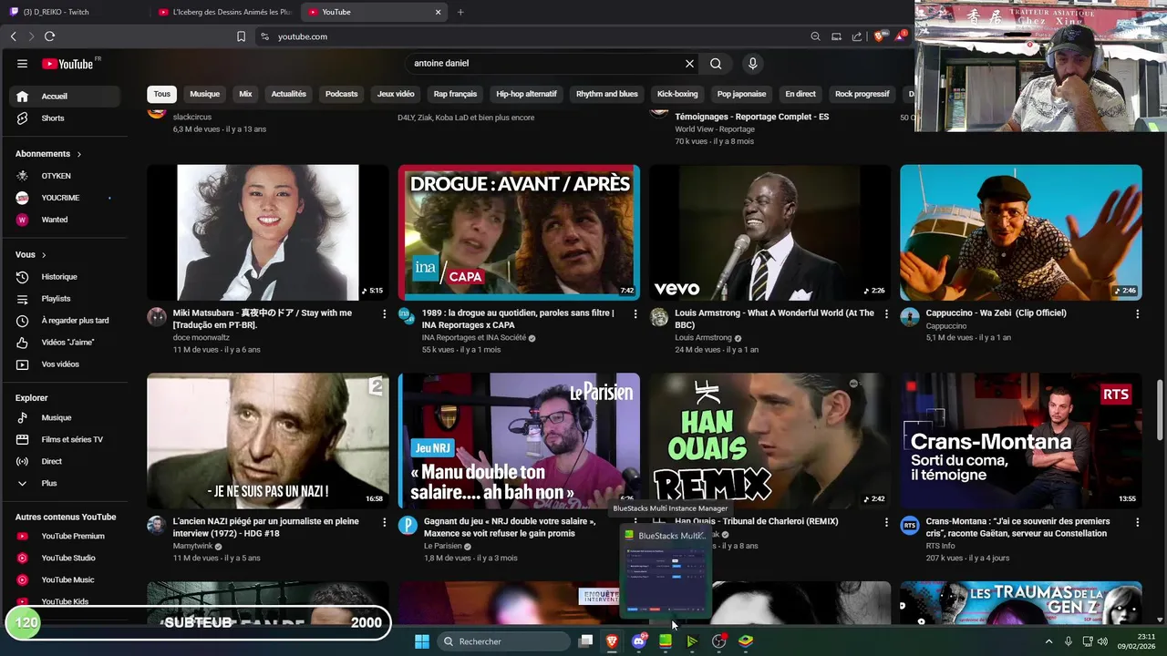This screenshot has width=1167, height=656.
Task: Open Discord from the taskbar
Action: [639, 641]
